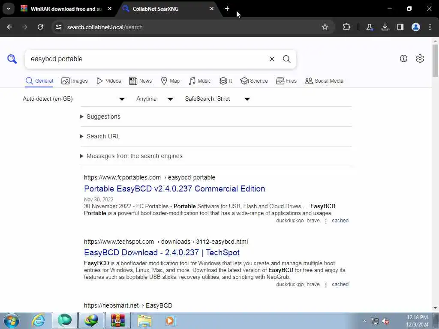The height and width of the screenshot is (329, 439).
Task: Click the address bar URL
Action: (105, 27)
